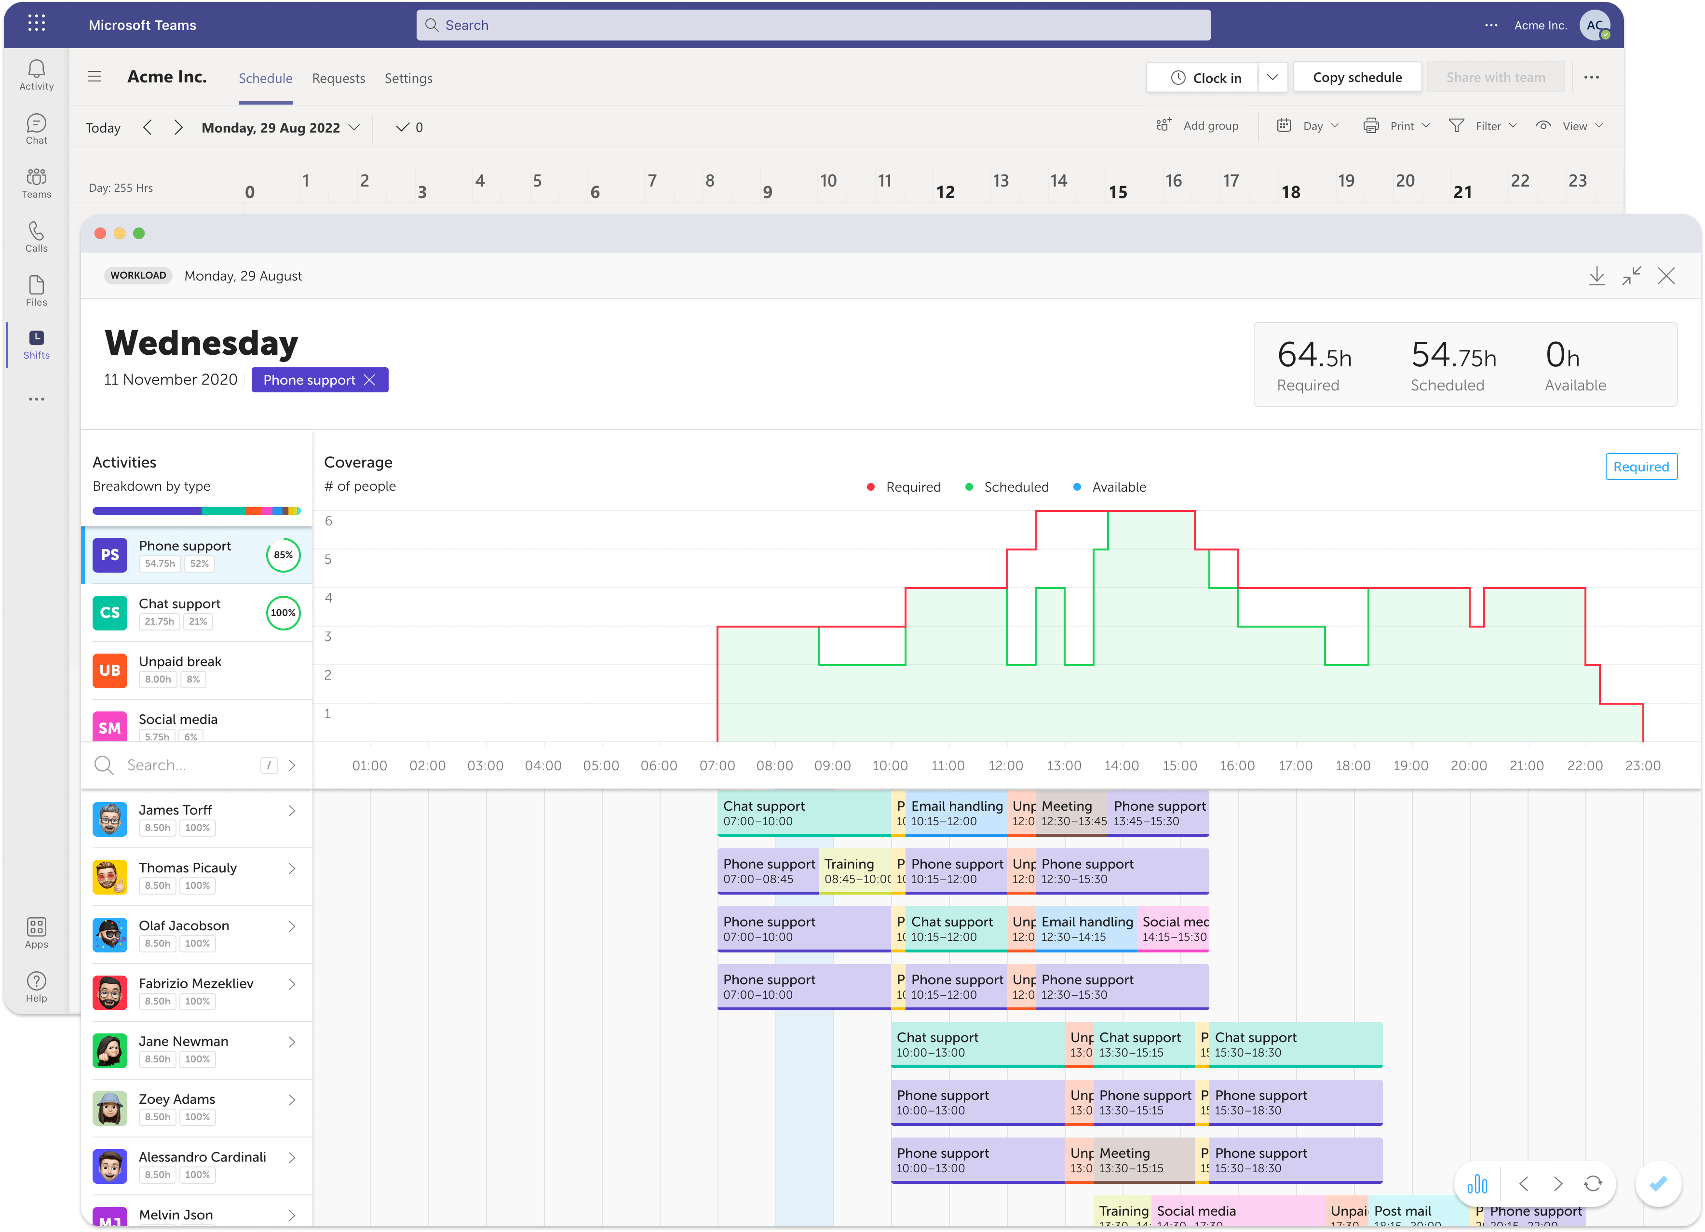Select Chat support 100% progress circle
This screenshot has width=1705, height=1232.
point(284,614)
